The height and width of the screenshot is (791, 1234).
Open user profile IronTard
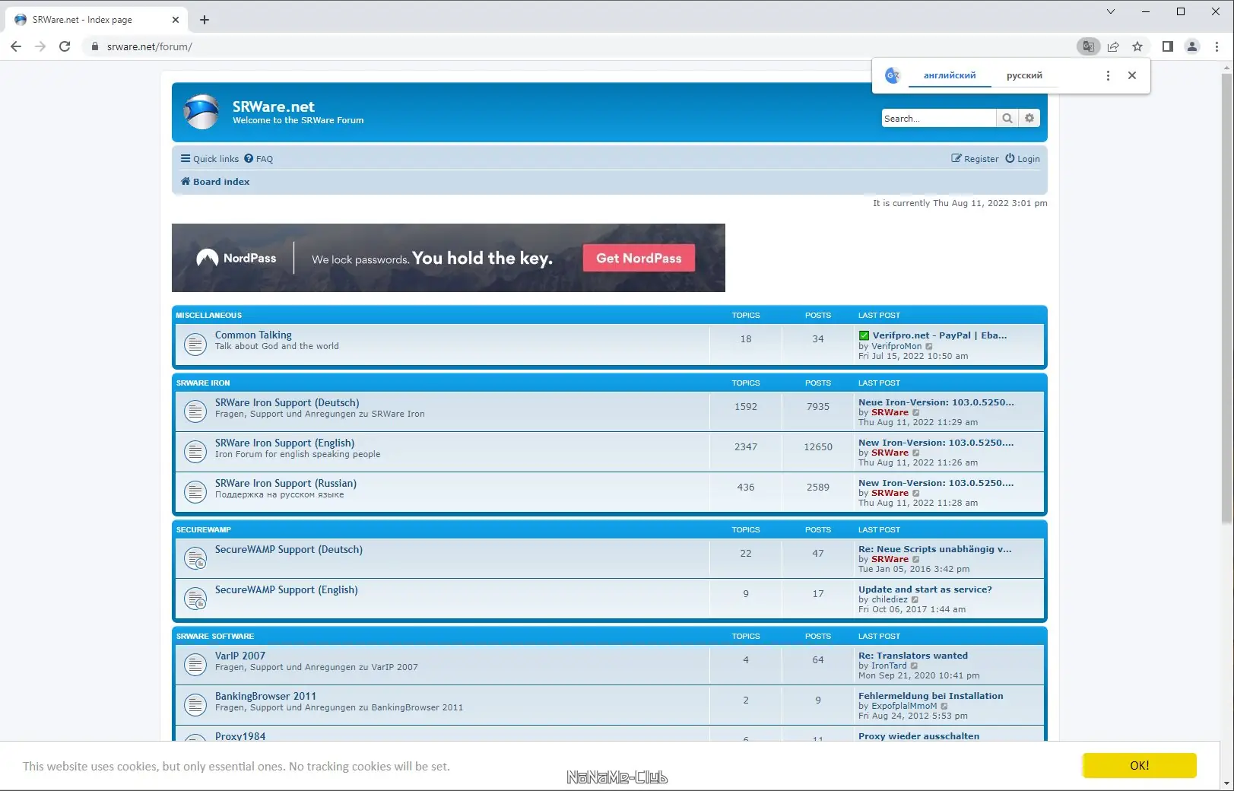(889, 666)
